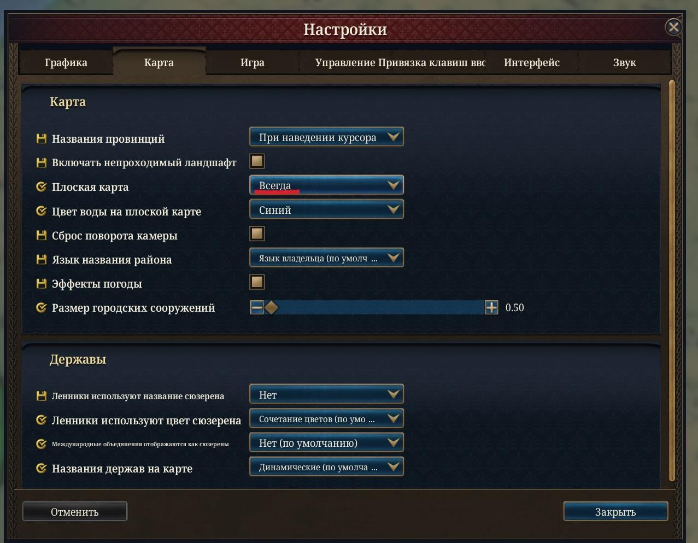This screenshot has width=698, height=543.
Task: Click the checkmark icon beside Названия держав на карте
Action: pyautogui.click(x=41, y=469)
